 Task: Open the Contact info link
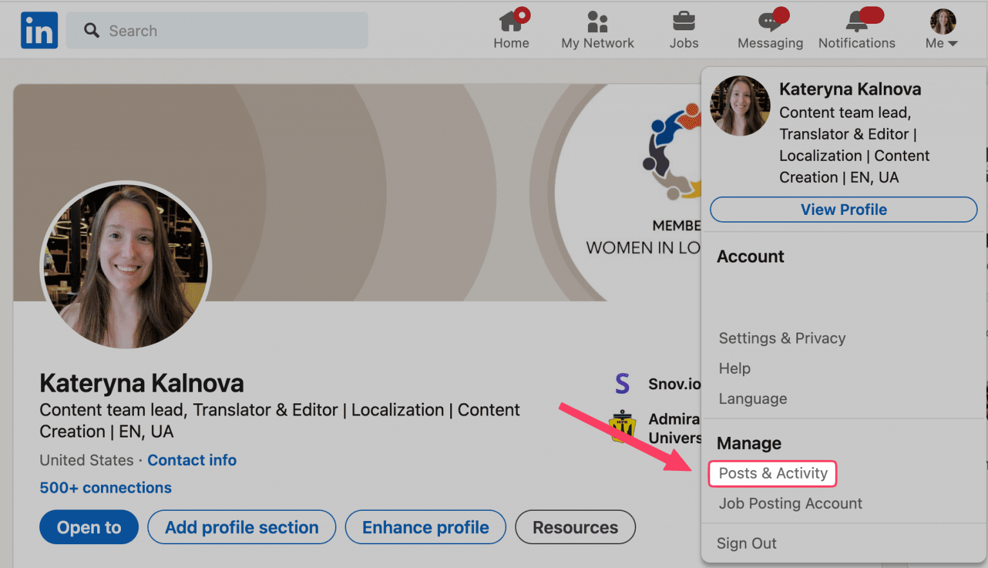pyautogui.click(x=192, y=461)
